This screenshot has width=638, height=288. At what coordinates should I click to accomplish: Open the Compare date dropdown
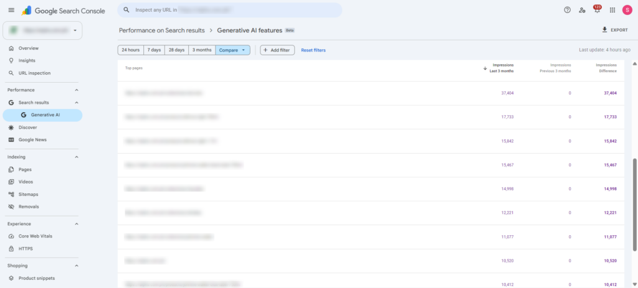pyautogui.click(x=233, y=50)
